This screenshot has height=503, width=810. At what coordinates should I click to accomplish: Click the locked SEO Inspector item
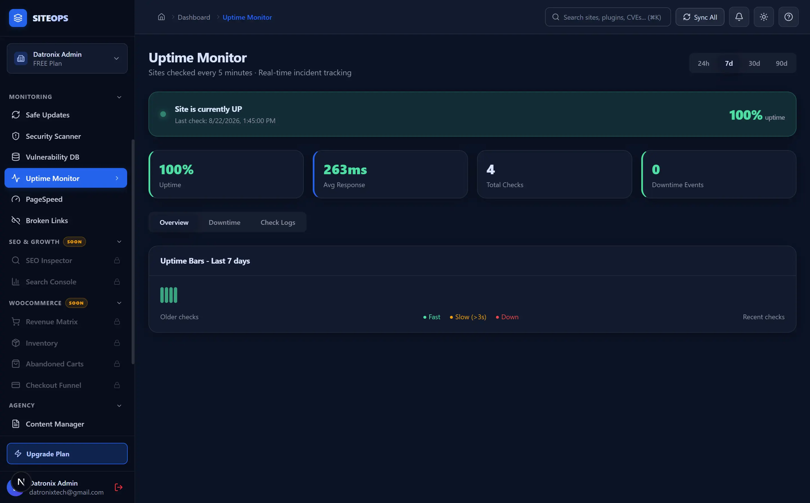point(66,260)
